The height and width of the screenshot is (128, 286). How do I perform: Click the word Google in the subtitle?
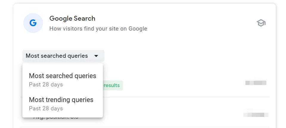(x=138, y=29)
